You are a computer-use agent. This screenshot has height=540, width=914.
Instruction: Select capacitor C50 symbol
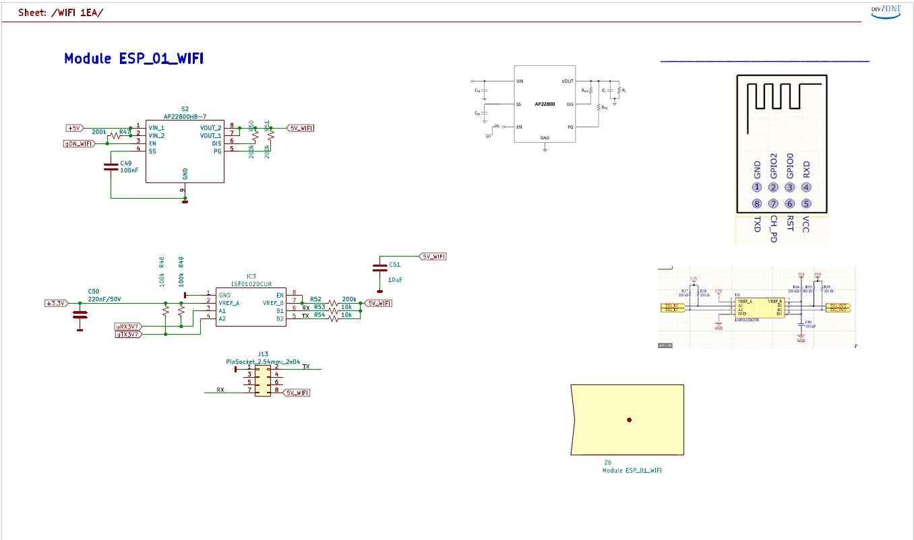[x=80, y=315]
